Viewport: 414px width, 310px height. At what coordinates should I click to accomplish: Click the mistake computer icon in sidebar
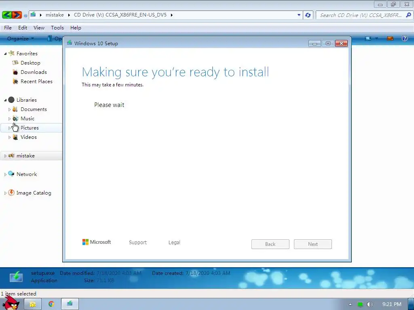click(x=11, y=155)
